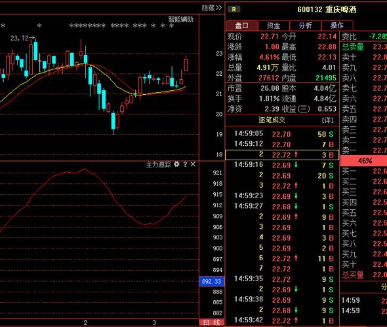This screenshot has width=387, height=327.
Task: Select trade row at 14:59:35
Action: click(x=282, y=279)
